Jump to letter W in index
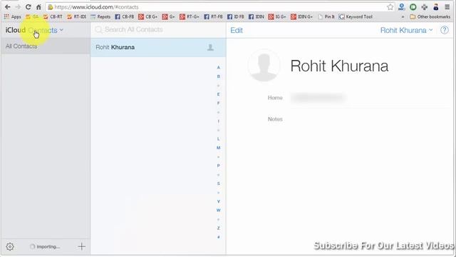 219,210
